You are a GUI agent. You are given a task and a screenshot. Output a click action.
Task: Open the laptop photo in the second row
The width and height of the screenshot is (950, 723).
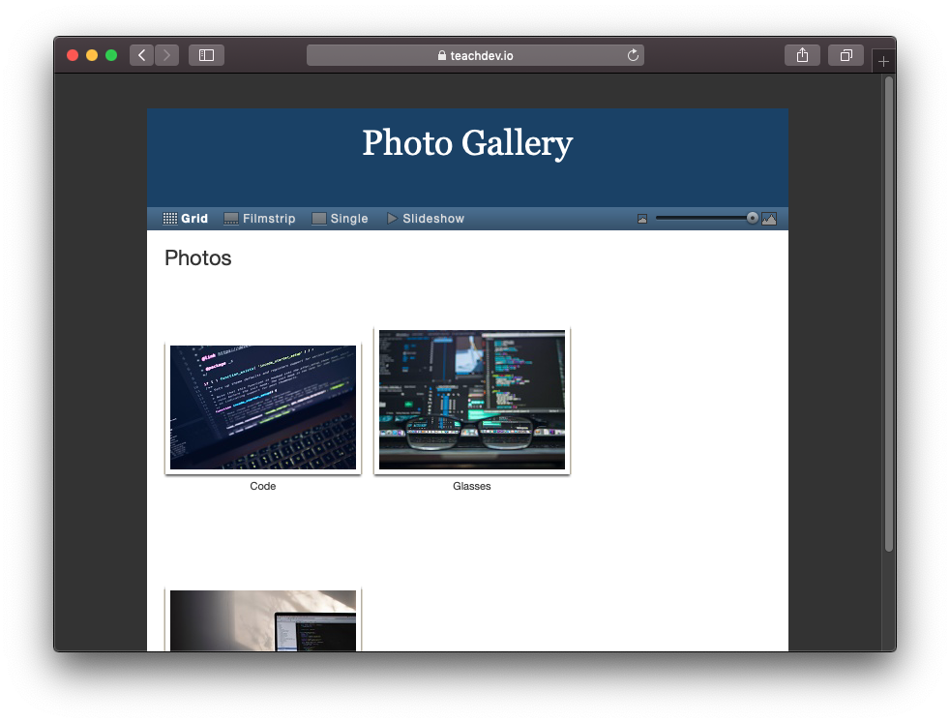click(263, 620)
